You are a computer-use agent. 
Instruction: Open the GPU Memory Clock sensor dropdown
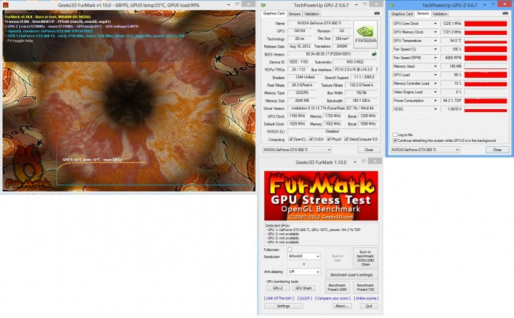pos(435,32)
